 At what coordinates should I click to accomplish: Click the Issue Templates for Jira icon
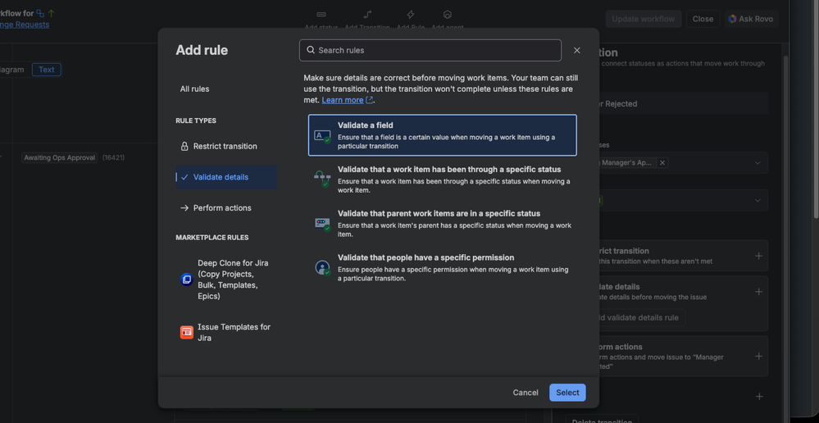(x=186, y=332)
